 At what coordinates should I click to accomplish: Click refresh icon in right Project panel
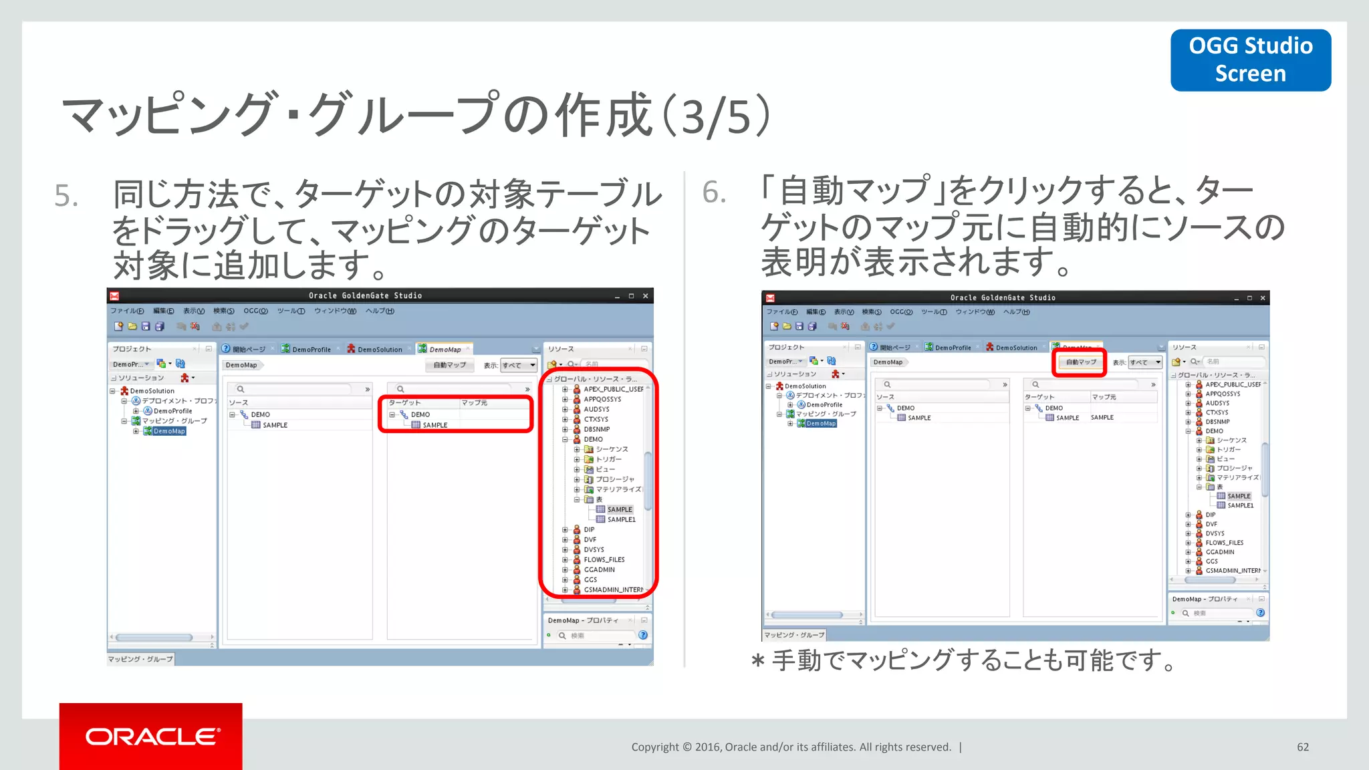click(x=832, y=361)
